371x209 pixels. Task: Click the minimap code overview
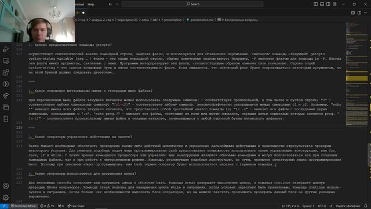click(x=357, y=75)
